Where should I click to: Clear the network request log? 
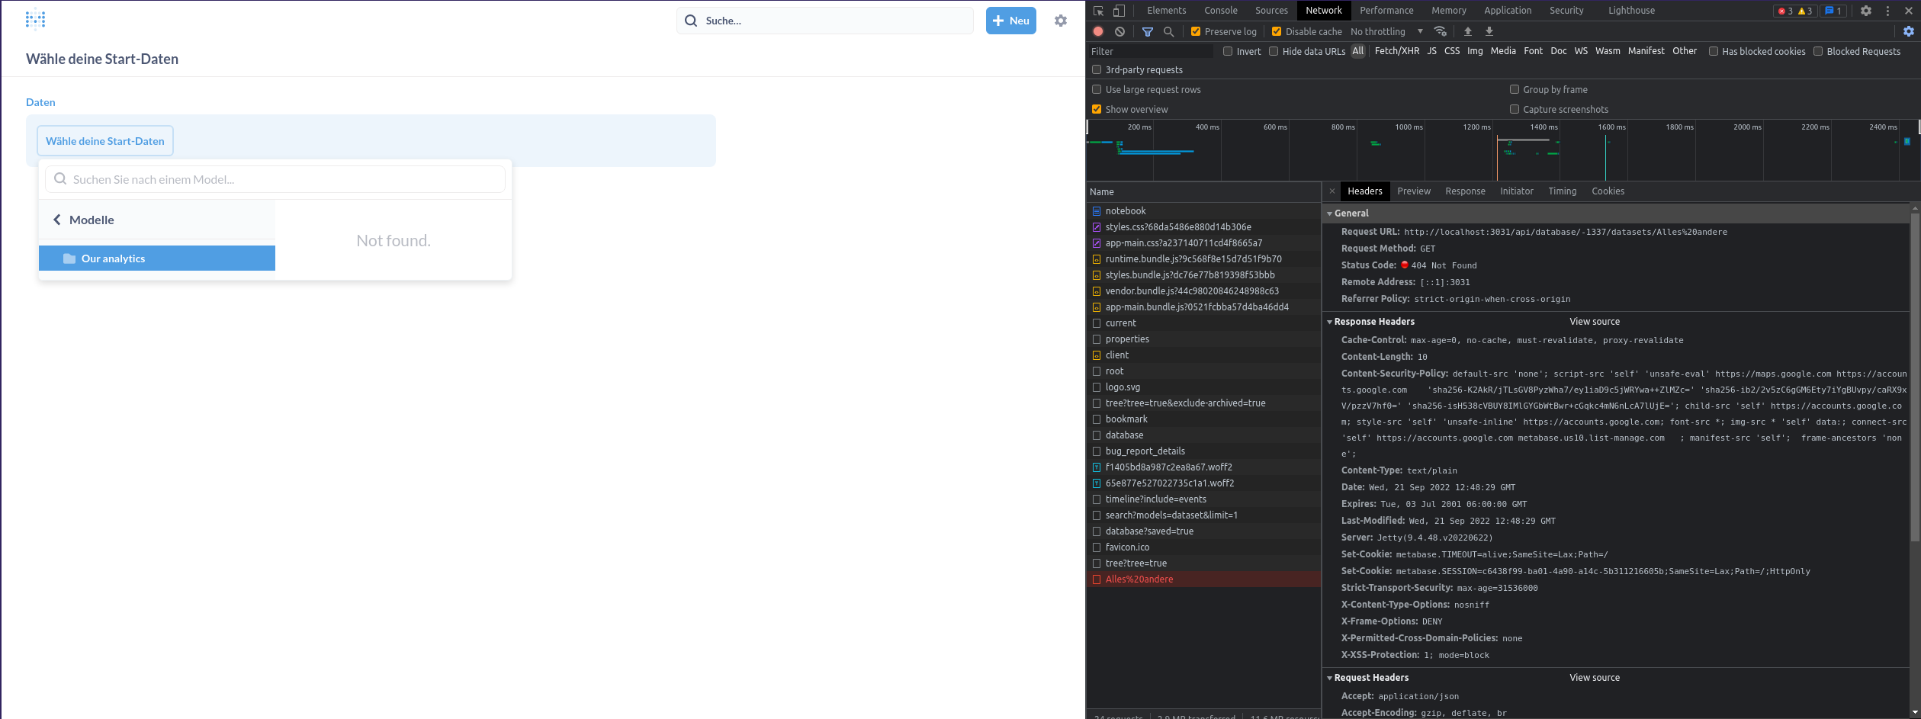[1120, 31]
